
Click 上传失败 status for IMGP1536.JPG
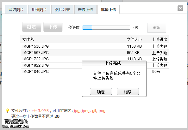tap(160, 46)
